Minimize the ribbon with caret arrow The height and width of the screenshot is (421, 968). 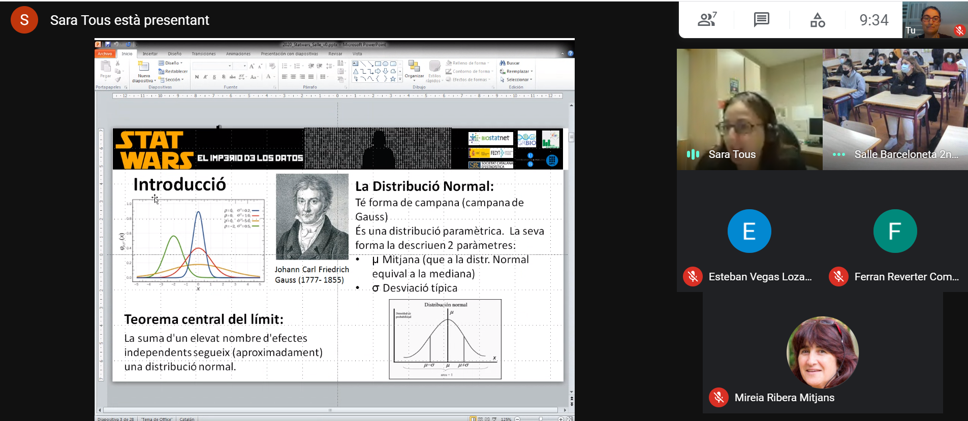click(563, 53)
